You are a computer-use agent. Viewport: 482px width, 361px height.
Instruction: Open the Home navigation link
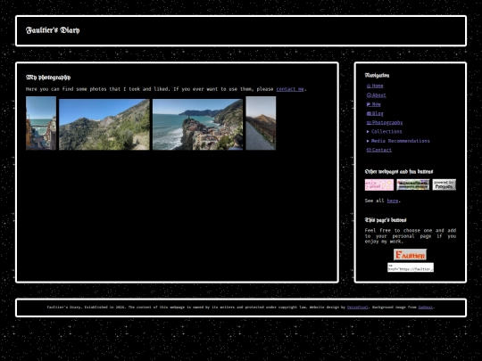(x=375, y=86)
